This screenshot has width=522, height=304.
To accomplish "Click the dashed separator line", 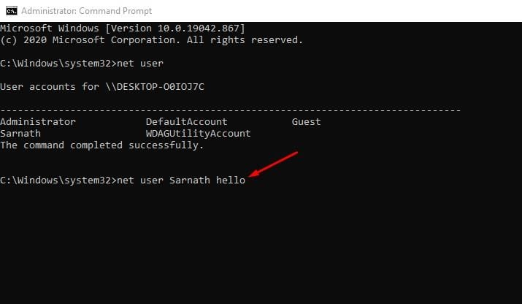I will (x=231, y=110).
